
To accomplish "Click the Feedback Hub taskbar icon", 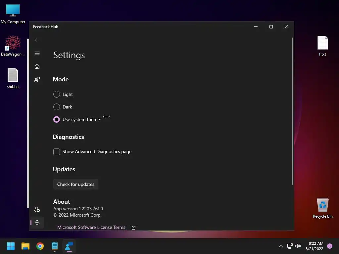I will (x=69, y=246).
